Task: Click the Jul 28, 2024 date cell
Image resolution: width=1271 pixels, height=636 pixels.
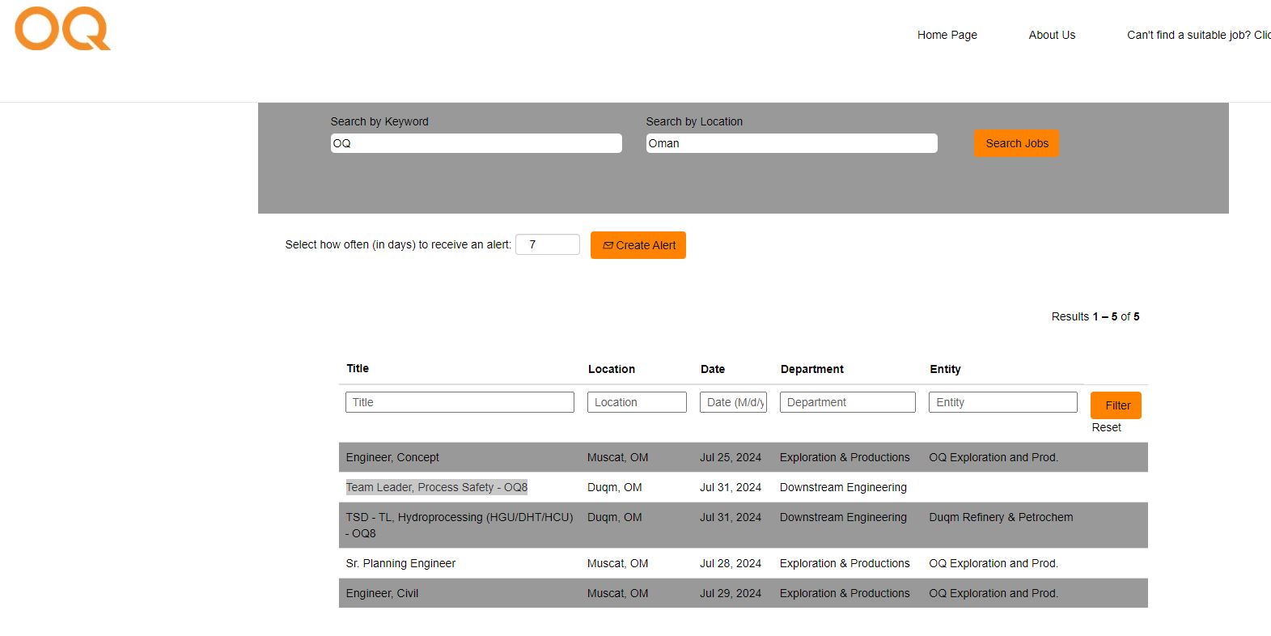Action: tap(731, 563)
